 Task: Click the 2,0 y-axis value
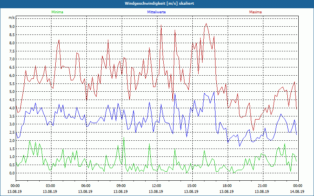12,141
